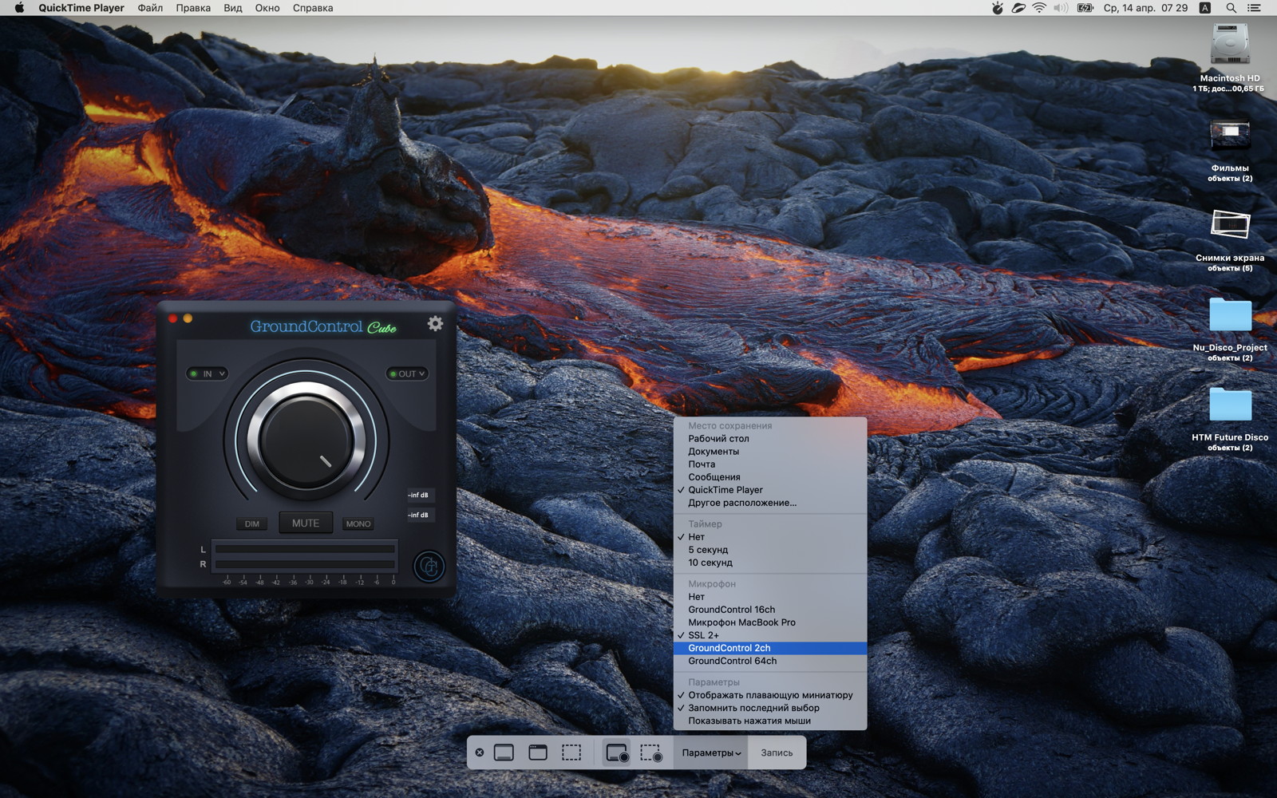
Task: Choose Capture Selected Portion (dashed box)
Action: click(x=571, y=753)
